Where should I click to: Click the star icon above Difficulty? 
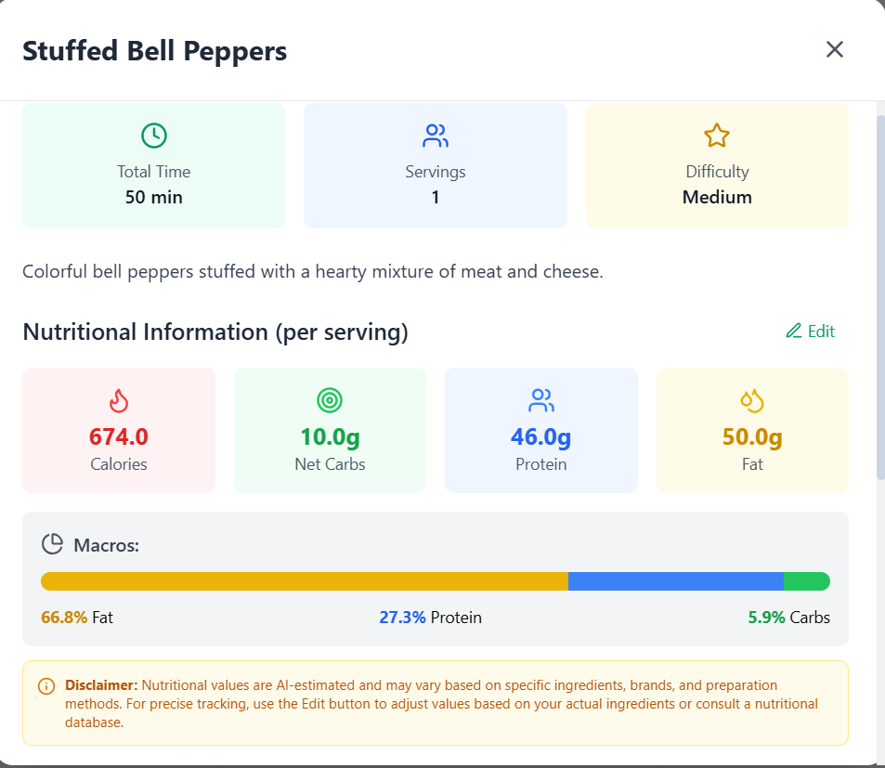716,135
